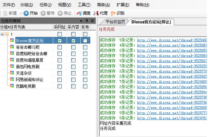The width and height of the screenshot is (208, 137).
Task: Check 采网址 for 百度贴吧爸爸去哪
Action: [x=60, y=54]
